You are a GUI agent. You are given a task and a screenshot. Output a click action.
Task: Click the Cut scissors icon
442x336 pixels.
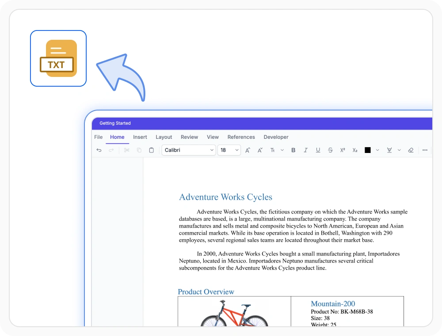[x=126, y=150]
